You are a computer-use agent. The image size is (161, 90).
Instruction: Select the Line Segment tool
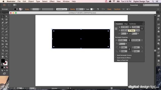pyautogui.click(x=6, y=26)
